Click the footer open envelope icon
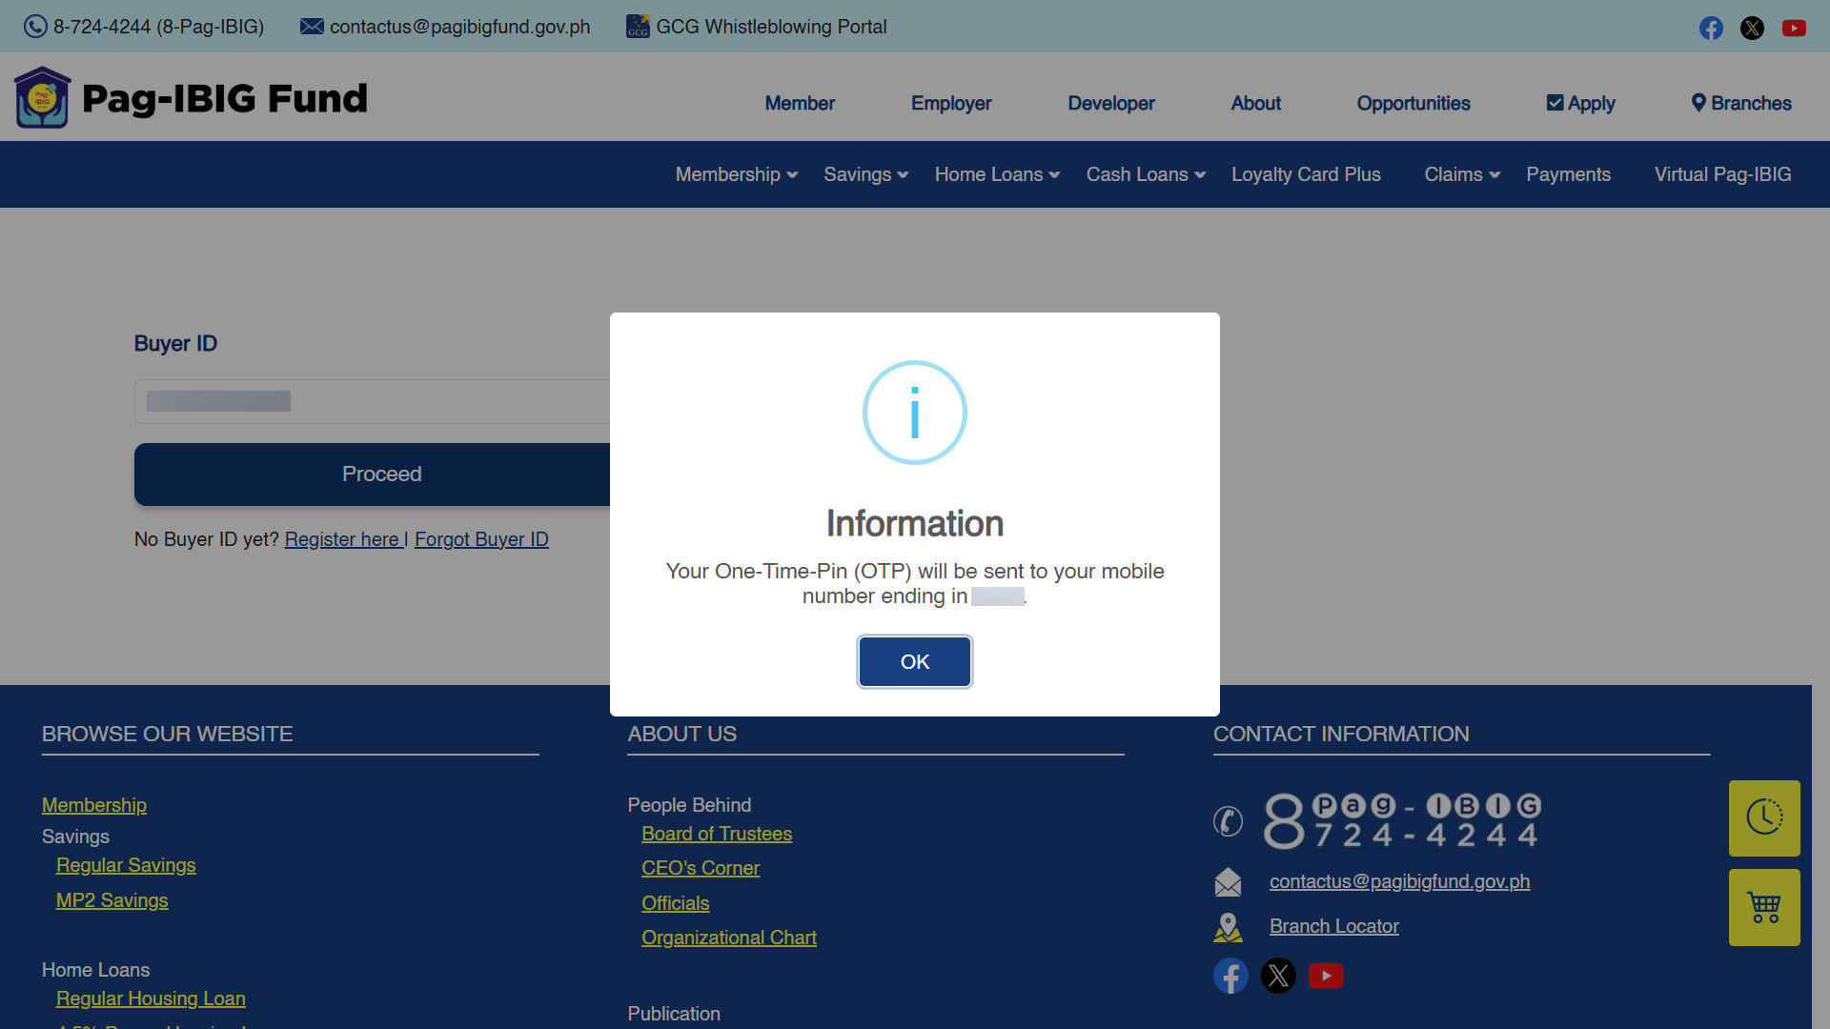1830x1029 pixels. 1228,882
